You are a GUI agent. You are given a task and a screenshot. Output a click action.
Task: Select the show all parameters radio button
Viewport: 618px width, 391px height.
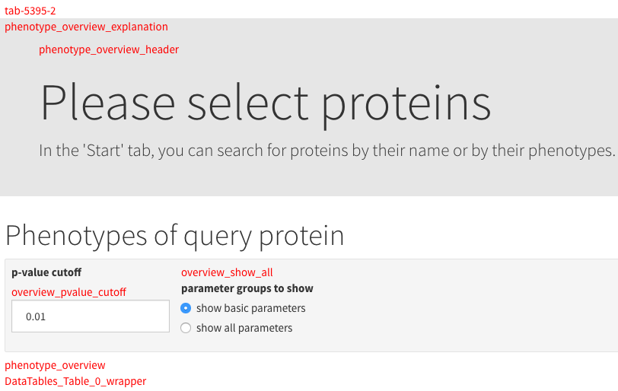point(186,328)
